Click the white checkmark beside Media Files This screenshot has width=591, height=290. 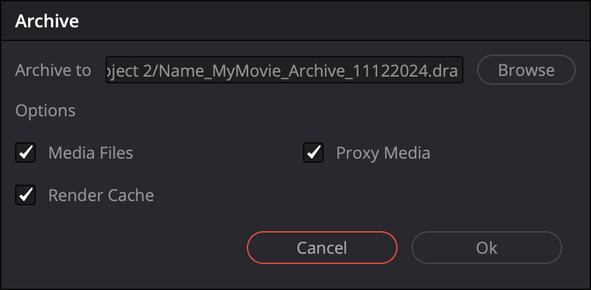[25, 153]
